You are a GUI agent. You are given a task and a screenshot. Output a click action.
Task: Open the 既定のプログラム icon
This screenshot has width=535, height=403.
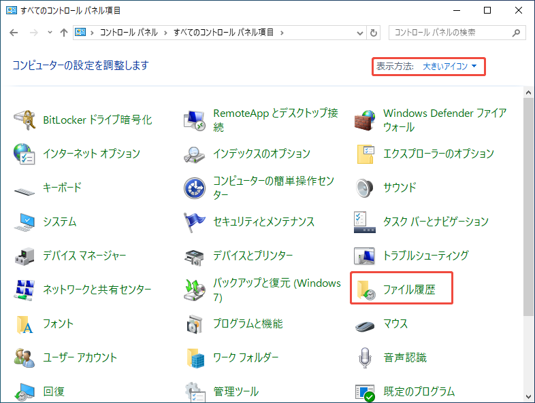[x=365, y=392]
